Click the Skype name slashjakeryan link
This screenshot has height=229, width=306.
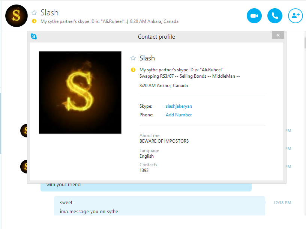coord(179,106)
